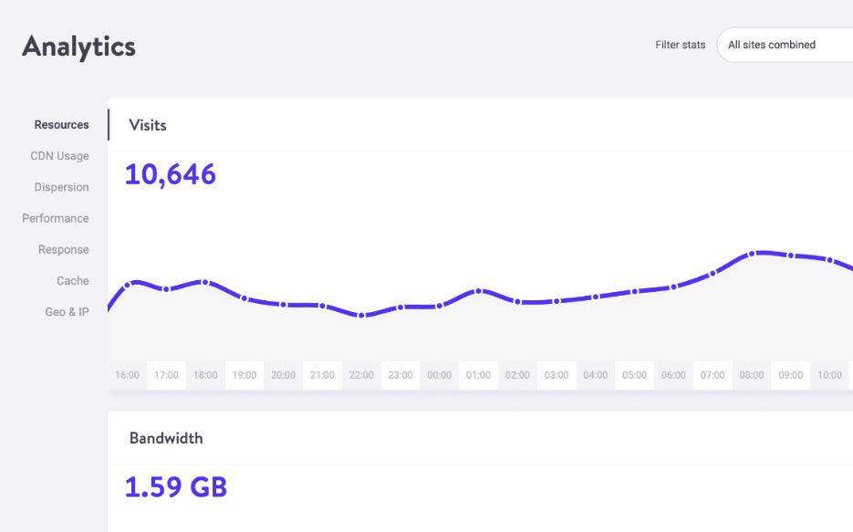853x532 pixels.
Task: Click the 05:00 time axis label
Action: [634, 375]
